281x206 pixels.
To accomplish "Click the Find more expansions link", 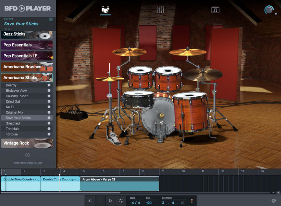I will (27, 163).
